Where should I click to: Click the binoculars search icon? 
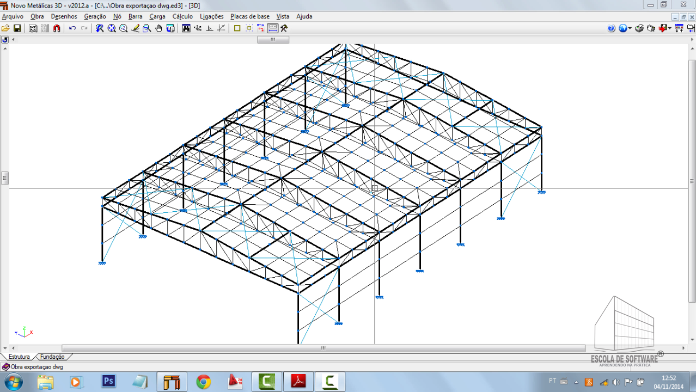[x=186, y=28]
